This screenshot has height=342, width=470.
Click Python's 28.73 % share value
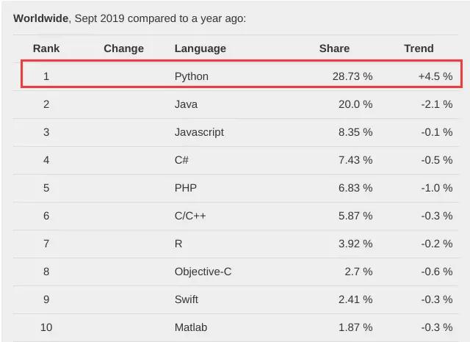point(351,76)
